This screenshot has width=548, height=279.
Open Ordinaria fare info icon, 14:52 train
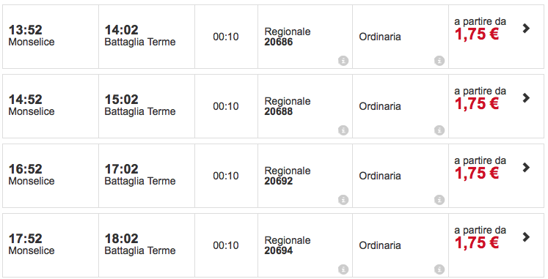439,130
